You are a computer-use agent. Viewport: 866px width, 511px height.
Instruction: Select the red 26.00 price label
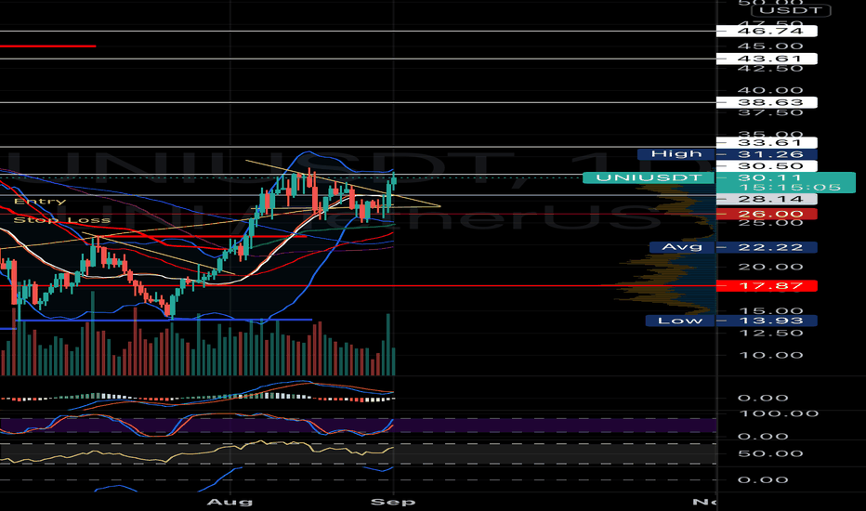pyautogui.click(x=767, y=214)
